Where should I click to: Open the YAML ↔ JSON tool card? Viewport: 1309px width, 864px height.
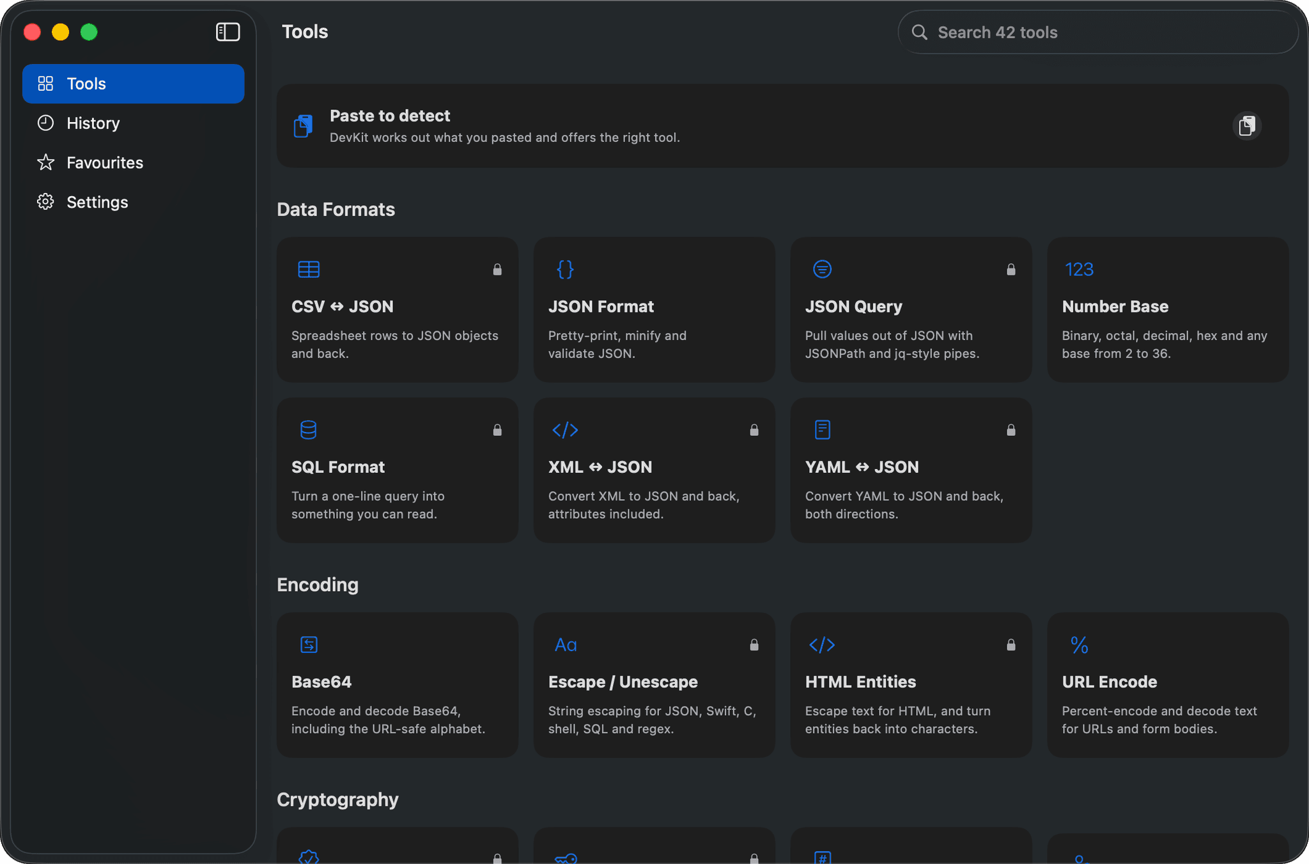(911, 470)
